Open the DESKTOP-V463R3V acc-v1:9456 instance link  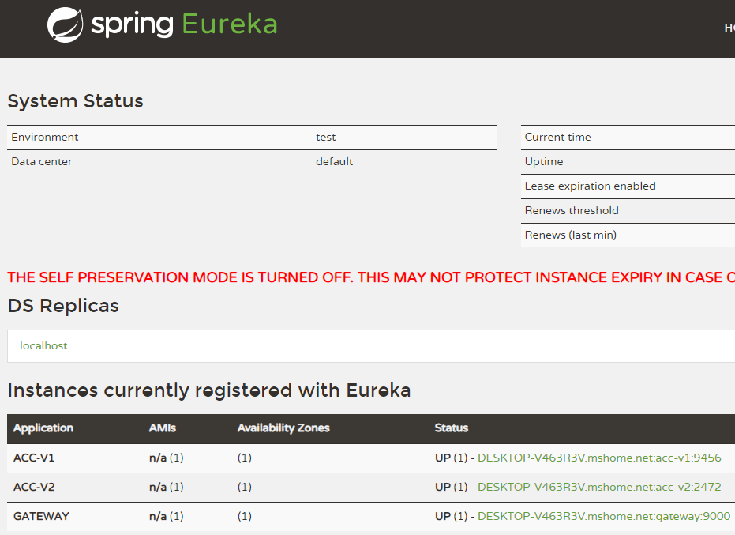pos(598,458)
